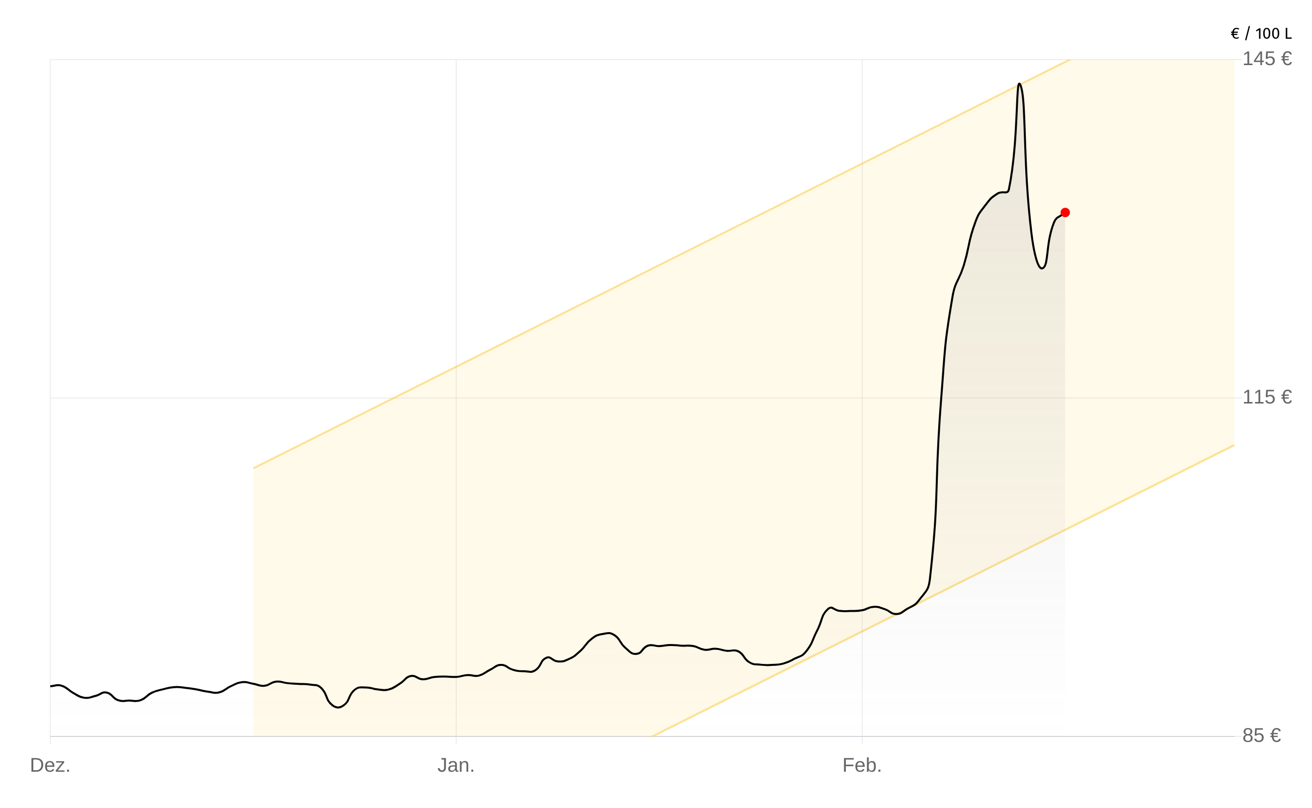
Task: Select the "Feb." month label
Action: point(861,765)
